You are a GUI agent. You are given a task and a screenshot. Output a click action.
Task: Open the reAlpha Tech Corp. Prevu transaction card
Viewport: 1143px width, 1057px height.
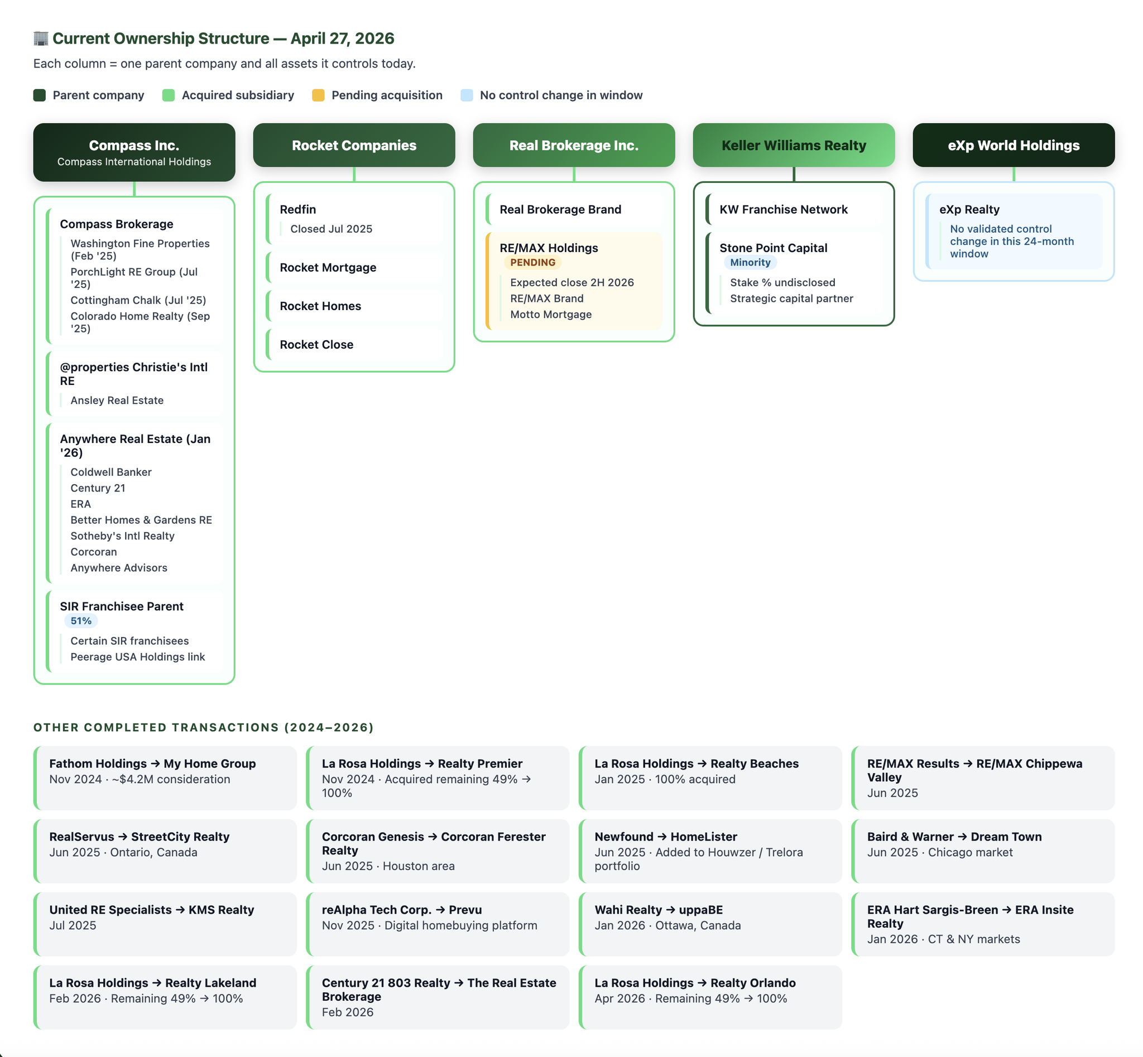[x=438, y=923]
